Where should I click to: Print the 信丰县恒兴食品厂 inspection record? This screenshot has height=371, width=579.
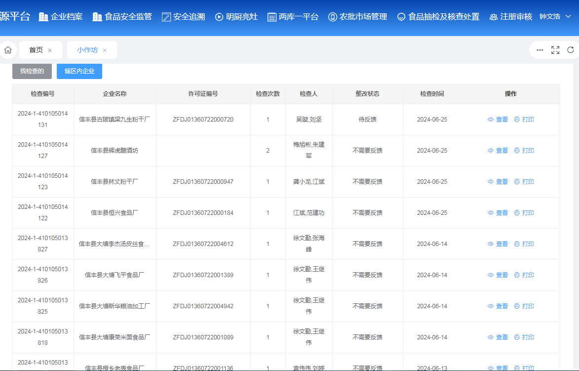(x=524, y=213)
